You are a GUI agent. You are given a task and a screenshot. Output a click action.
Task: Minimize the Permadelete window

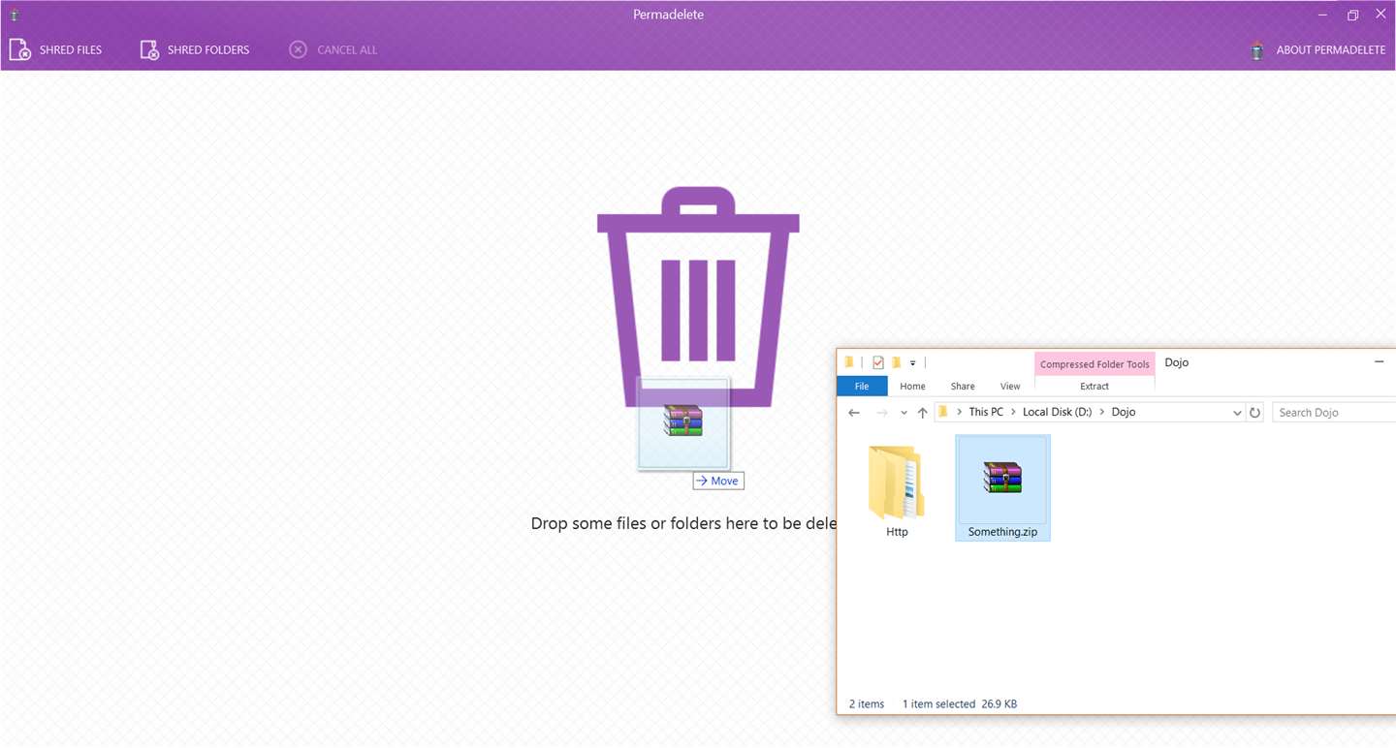(1322, 15)
